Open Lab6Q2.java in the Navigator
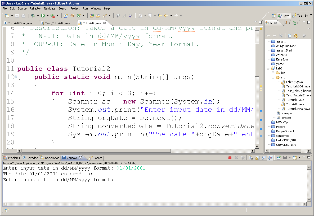314x216 pixels. [294, 82]
